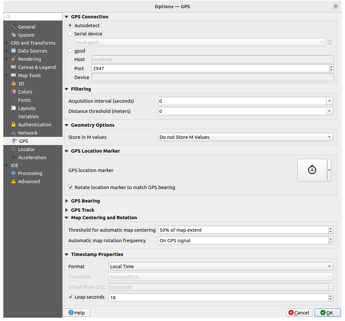Click the 3D cube icon

(x=13, y=84)
